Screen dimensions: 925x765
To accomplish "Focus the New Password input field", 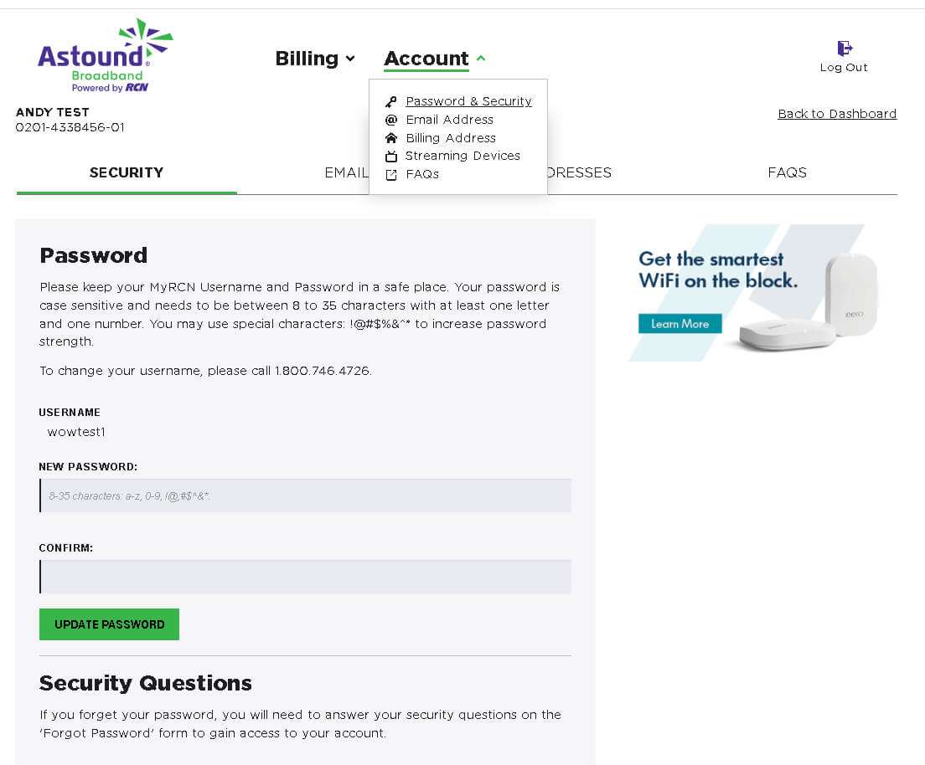I will (306, 495).
